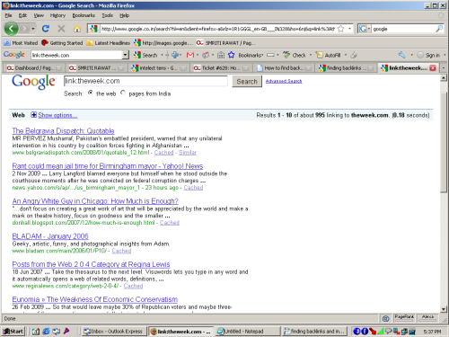Open the History menu
This screenshot has width=449, height=337.
point(57,15)
